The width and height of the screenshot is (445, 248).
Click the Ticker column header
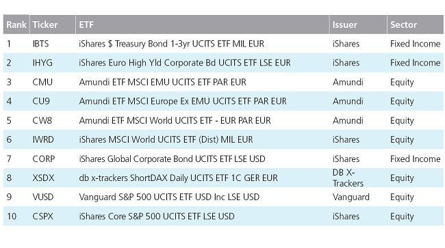tap(53, 25)
